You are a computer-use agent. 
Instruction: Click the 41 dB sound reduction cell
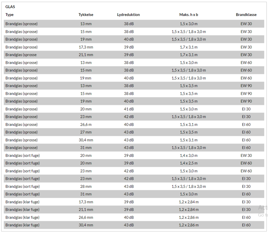pos(129,109)
